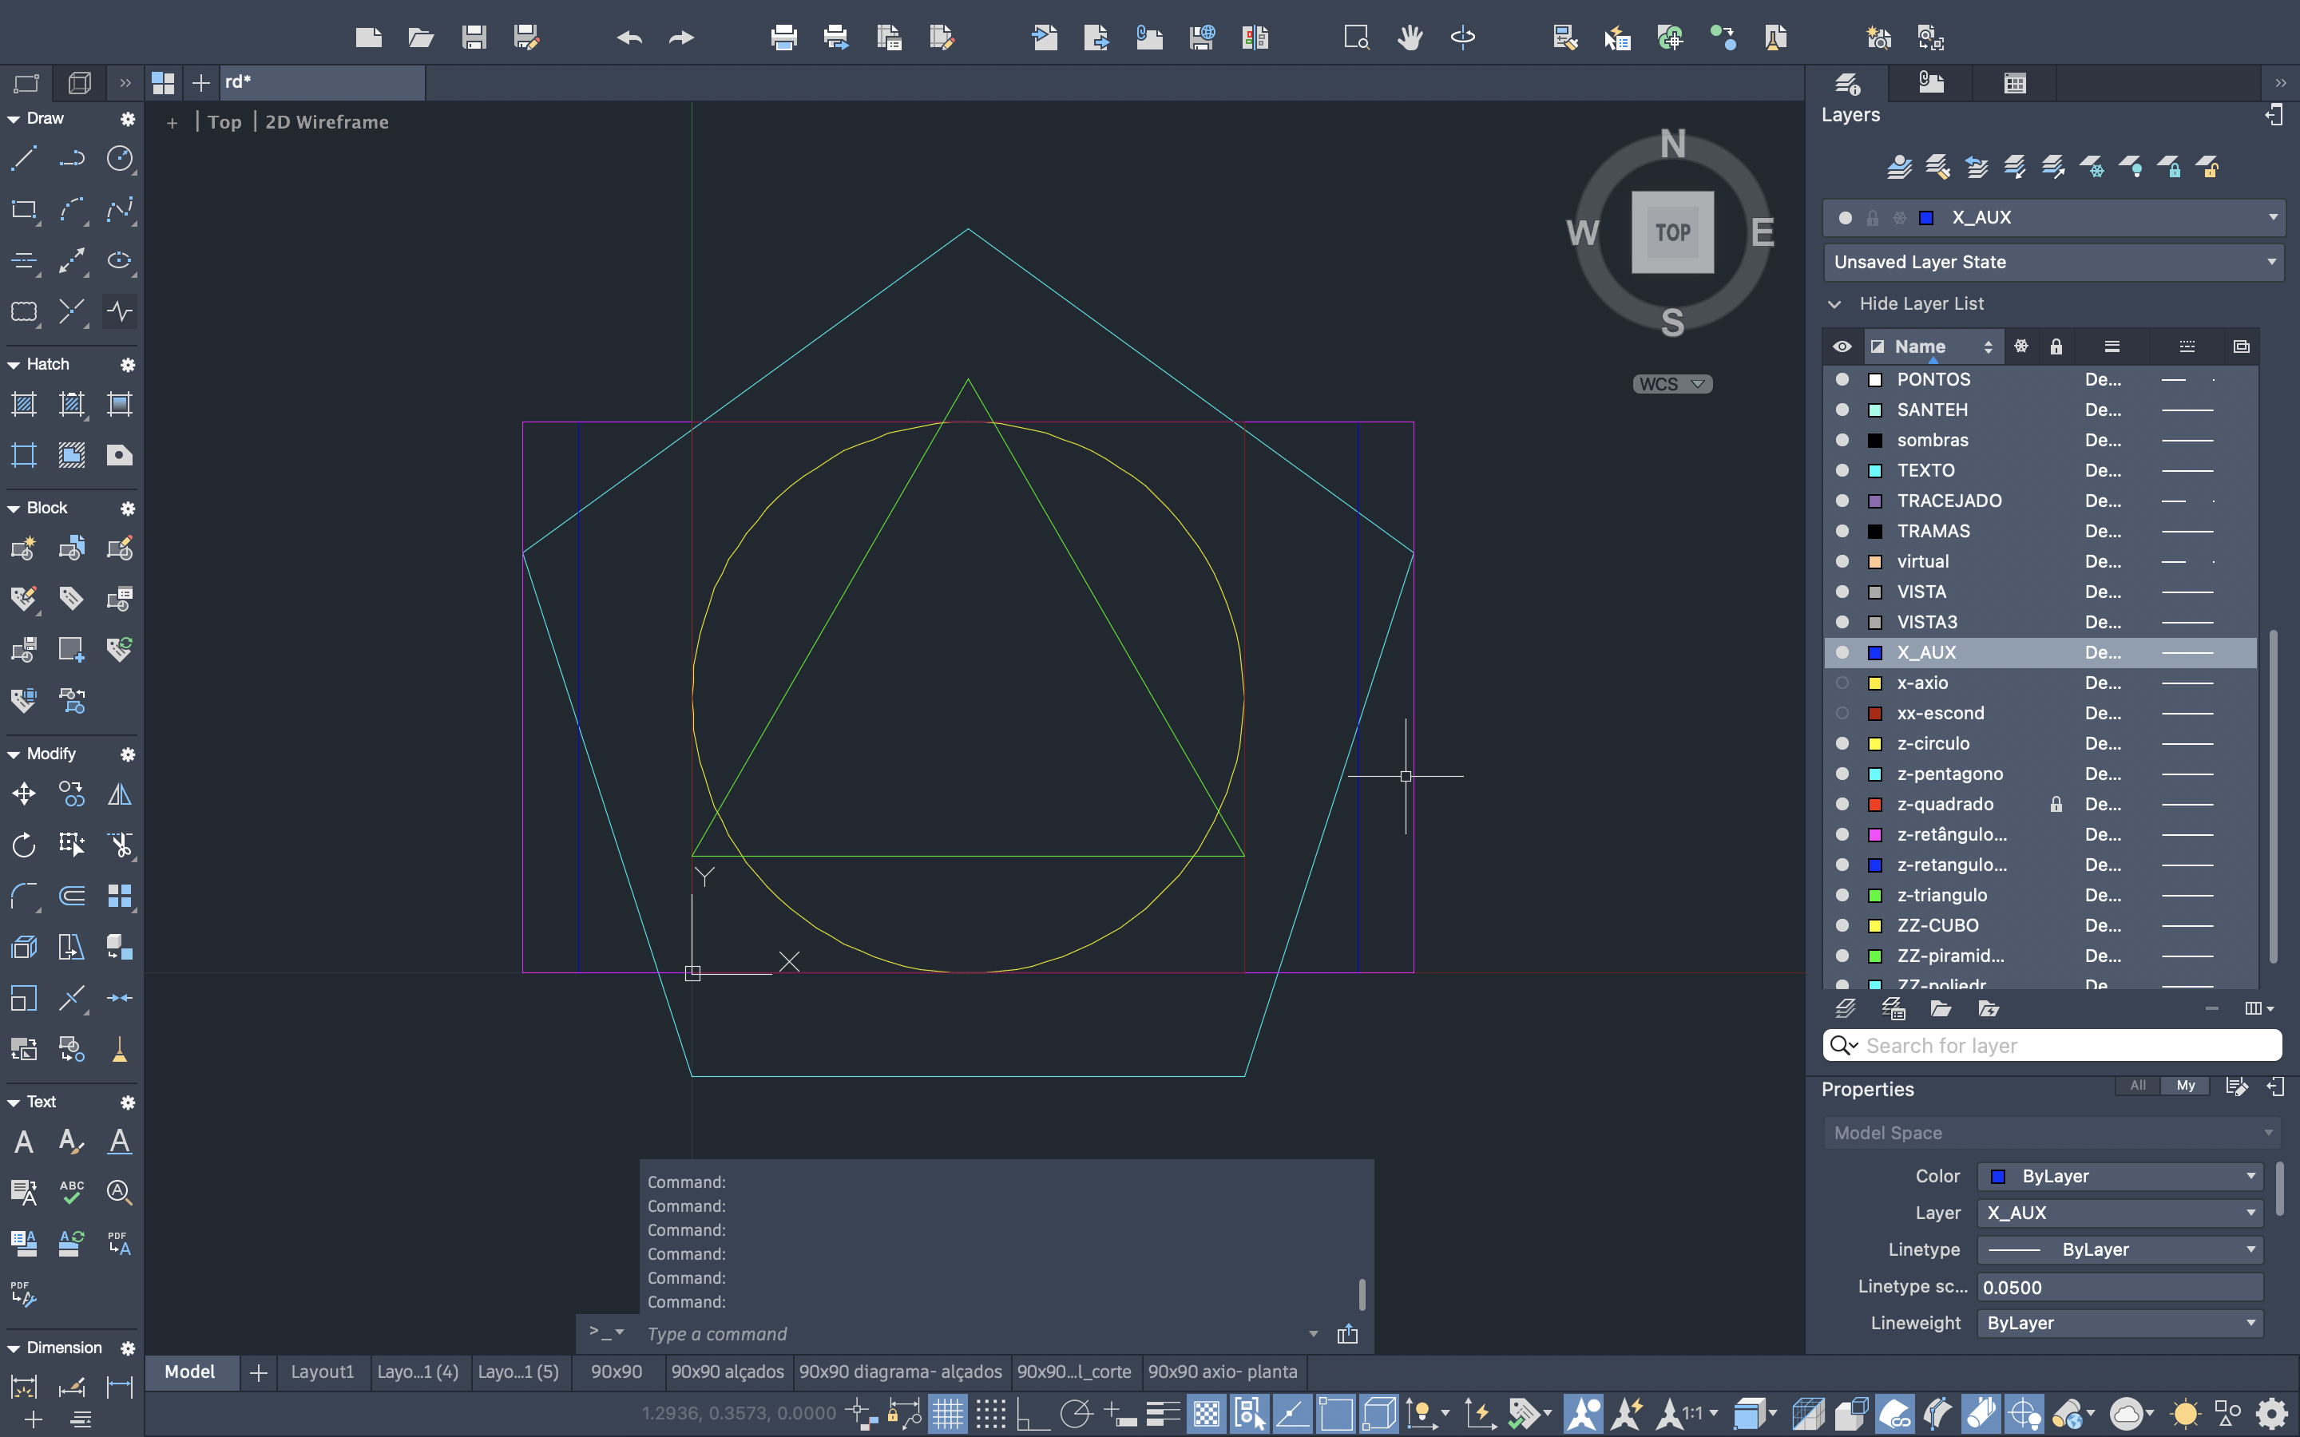Hide the z-triangulo layer
The image size is (2300, 1437).
pos(1842,895)
